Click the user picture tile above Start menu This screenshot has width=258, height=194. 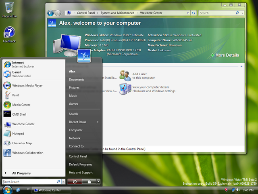[x=84, y=56]
